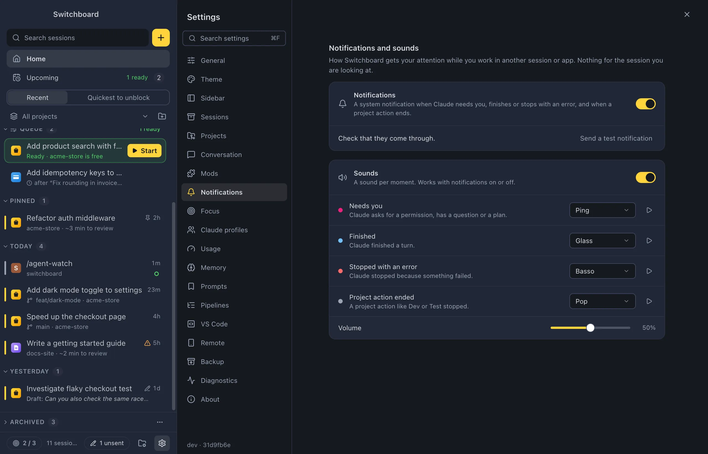Click the Search sessions field
The height and width of the screenshot is (454, 708).
(x=78, y=38)
